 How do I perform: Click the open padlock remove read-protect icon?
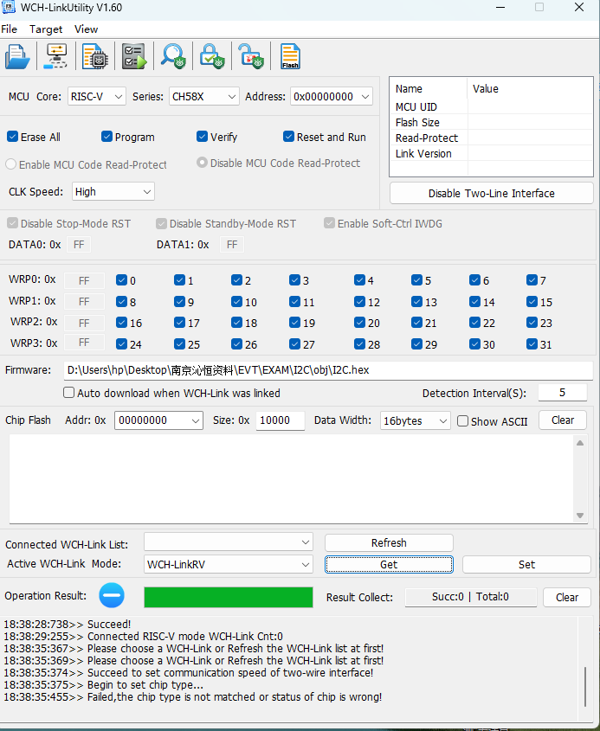250,57
